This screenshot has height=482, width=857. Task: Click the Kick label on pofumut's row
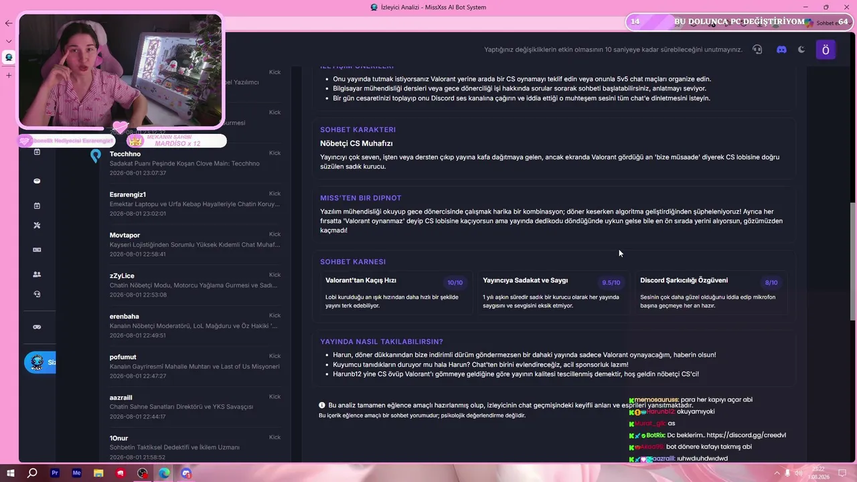point(275,356)
